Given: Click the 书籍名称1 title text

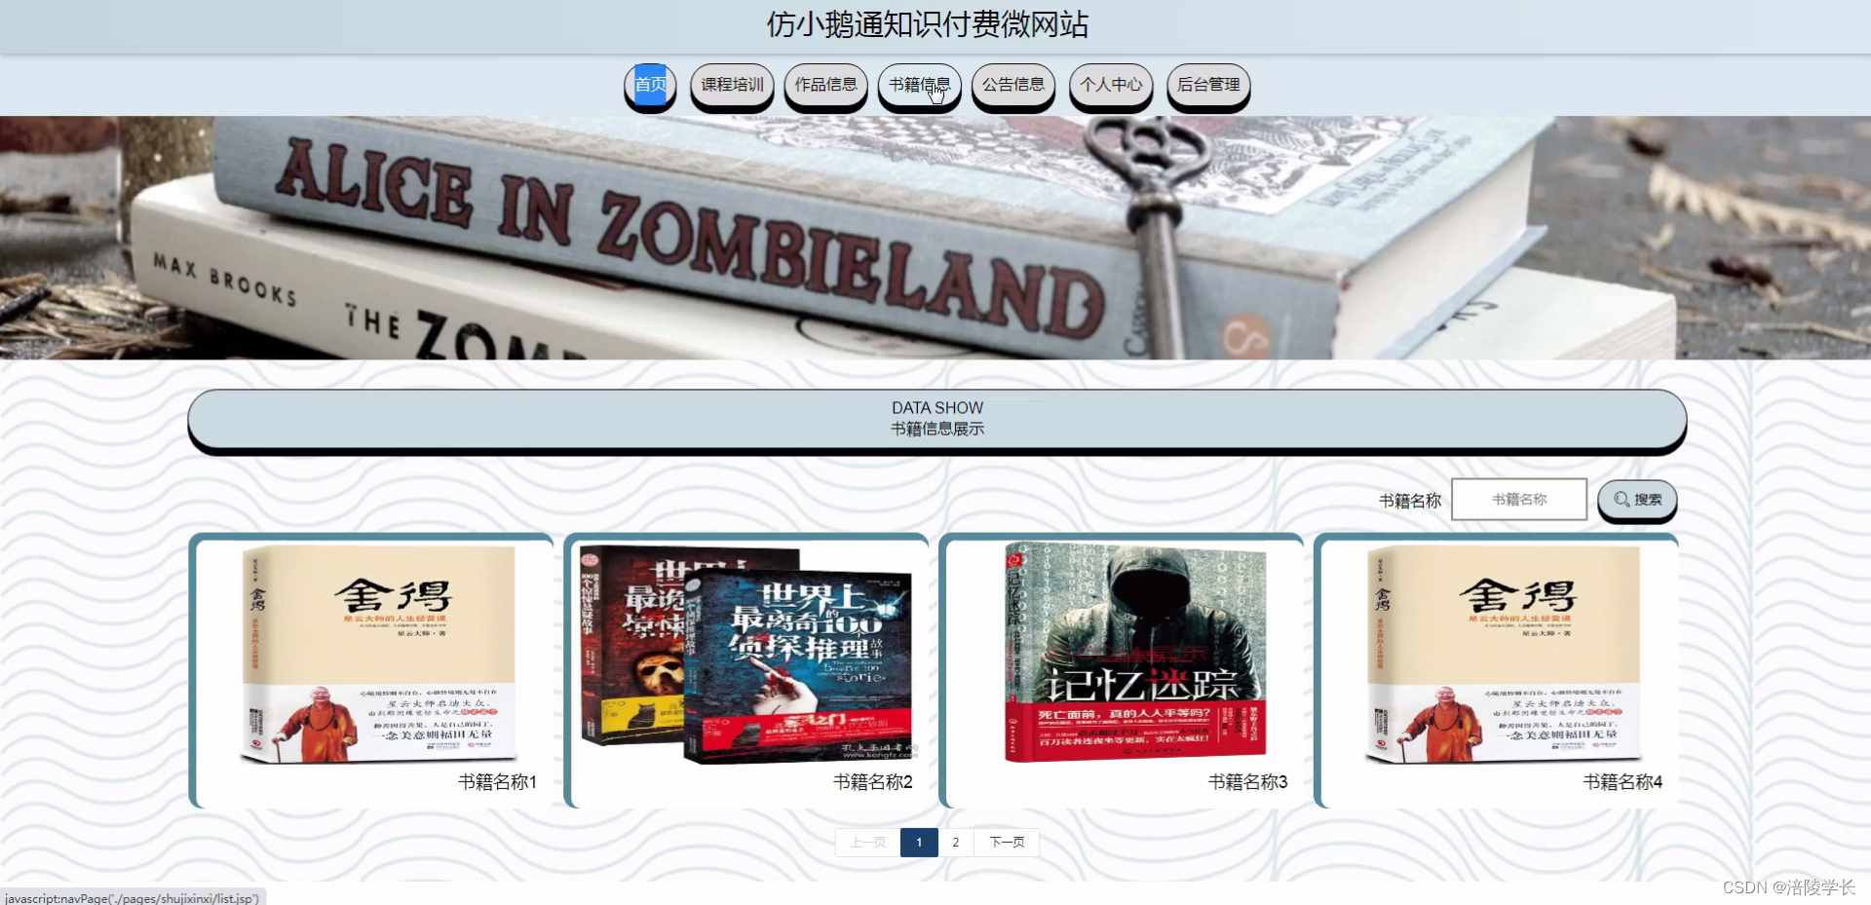Looking at the screenshot, I should 497,782.
